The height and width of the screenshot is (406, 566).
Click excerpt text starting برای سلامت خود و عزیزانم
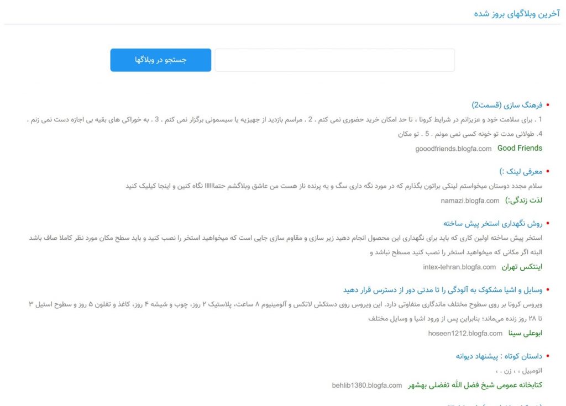[285, 126]
